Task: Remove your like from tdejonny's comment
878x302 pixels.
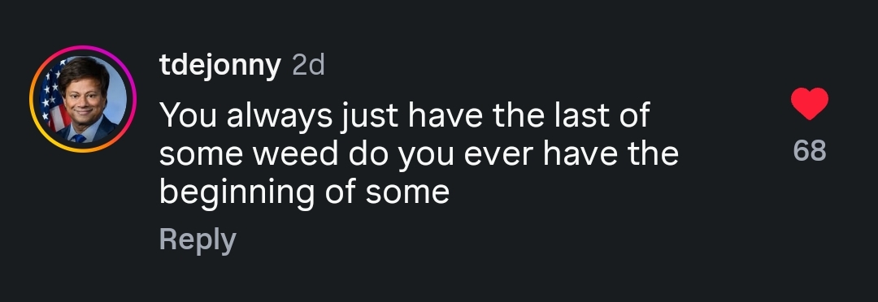Action: pyautogui.click(x=809, y=103)
